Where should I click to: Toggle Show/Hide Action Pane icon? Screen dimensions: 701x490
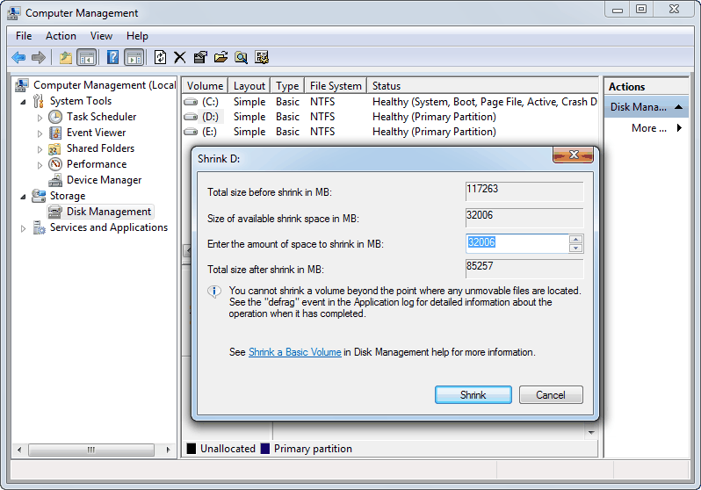coord(134,57)
